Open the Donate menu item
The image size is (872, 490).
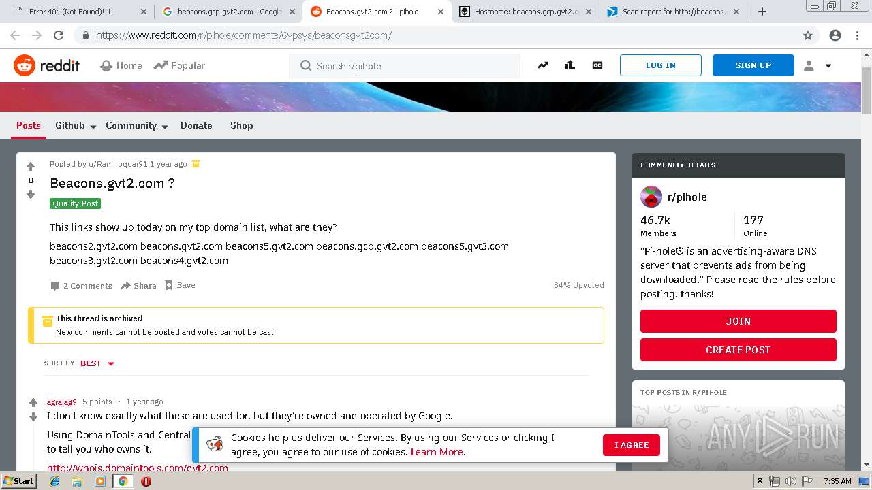point(196,125)
